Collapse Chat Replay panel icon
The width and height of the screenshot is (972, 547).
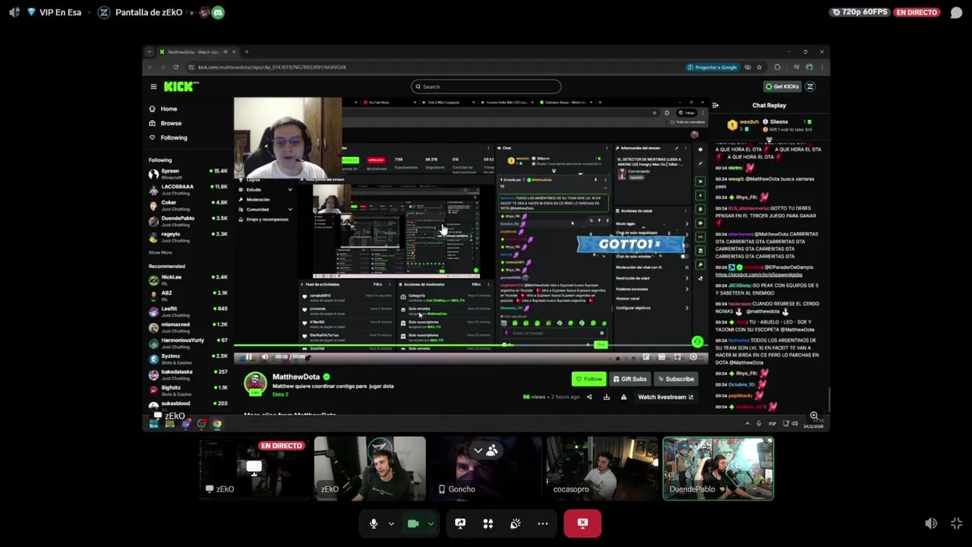click(715, 106)
